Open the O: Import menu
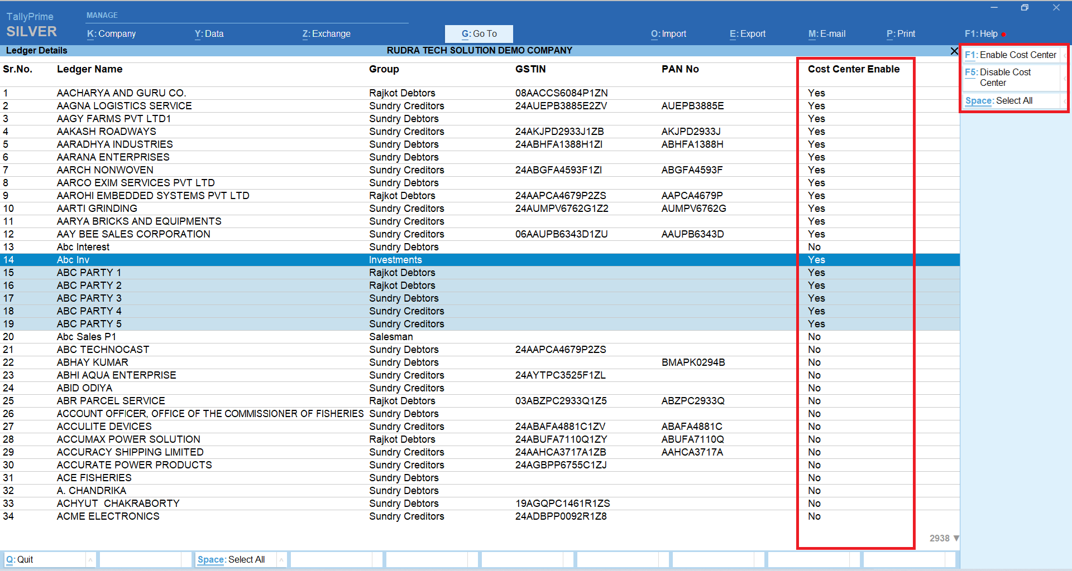 tap(668, 34)
